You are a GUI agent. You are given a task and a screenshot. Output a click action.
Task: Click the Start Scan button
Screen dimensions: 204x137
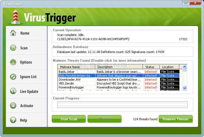69,119
